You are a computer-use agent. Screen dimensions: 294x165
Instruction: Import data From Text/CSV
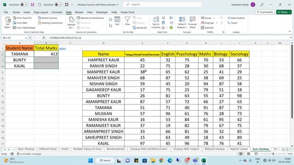(23, 18)
